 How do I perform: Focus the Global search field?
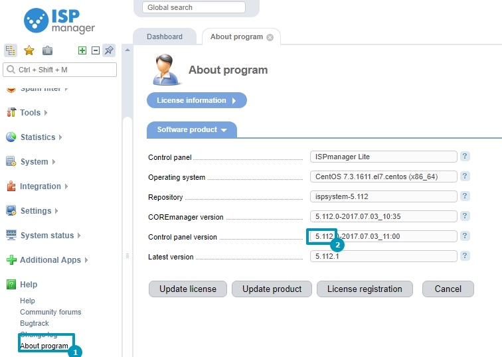(194, 7)
